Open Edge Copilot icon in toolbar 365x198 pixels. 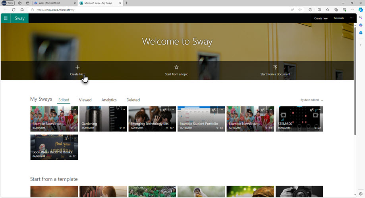click(361, 10)
